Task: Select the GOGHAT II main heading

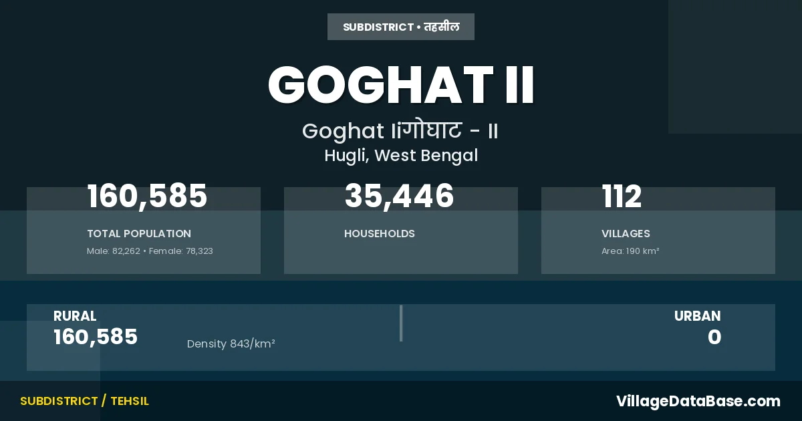Action: tap(401, 85)
